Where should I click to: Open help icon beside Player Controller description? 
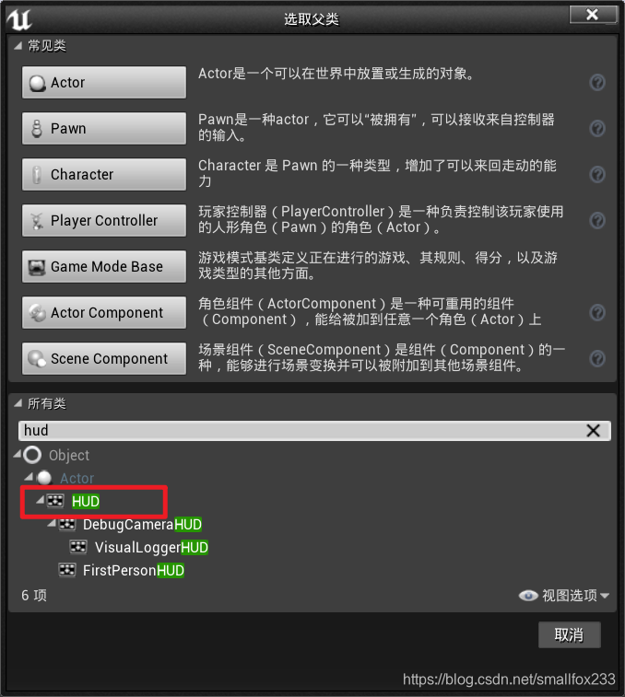point(597,220)
